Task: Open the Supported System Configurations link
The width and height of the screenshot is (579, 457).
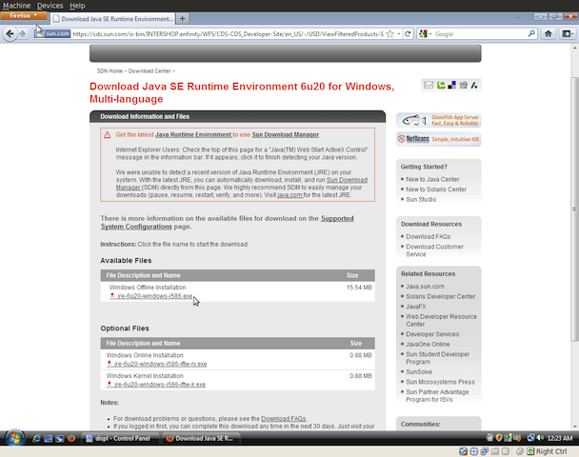Action: click(227, 222)
